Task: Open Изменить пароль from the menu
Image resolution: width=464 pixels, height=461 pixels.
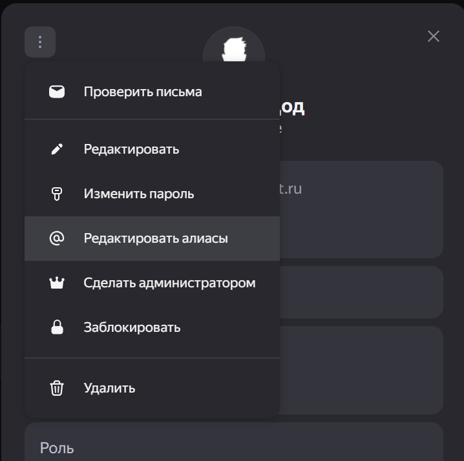Action: coord(138,194)
